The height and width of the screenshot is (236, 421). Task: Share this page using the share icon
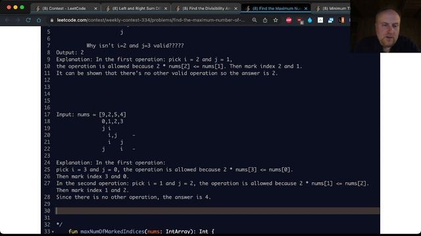coord(265,20)
